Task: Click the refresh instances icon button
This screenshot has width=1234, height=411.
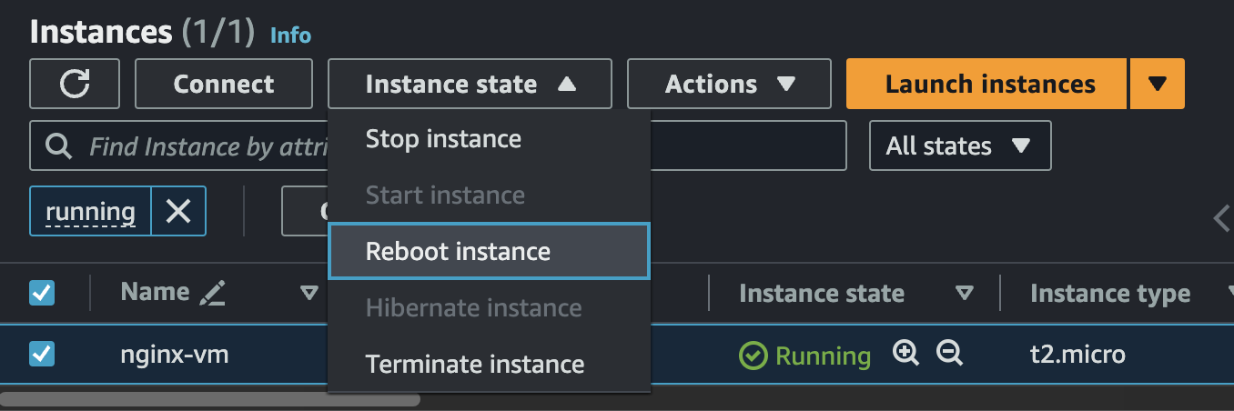Action: 75,84
